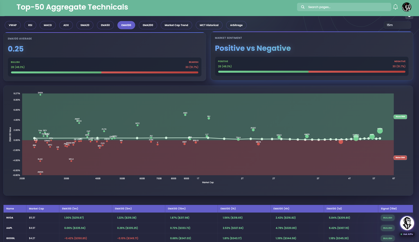This screenshot has width=419, height=242.
Task: Open the 15m timeframe dropdown
Action: [397, 25]
